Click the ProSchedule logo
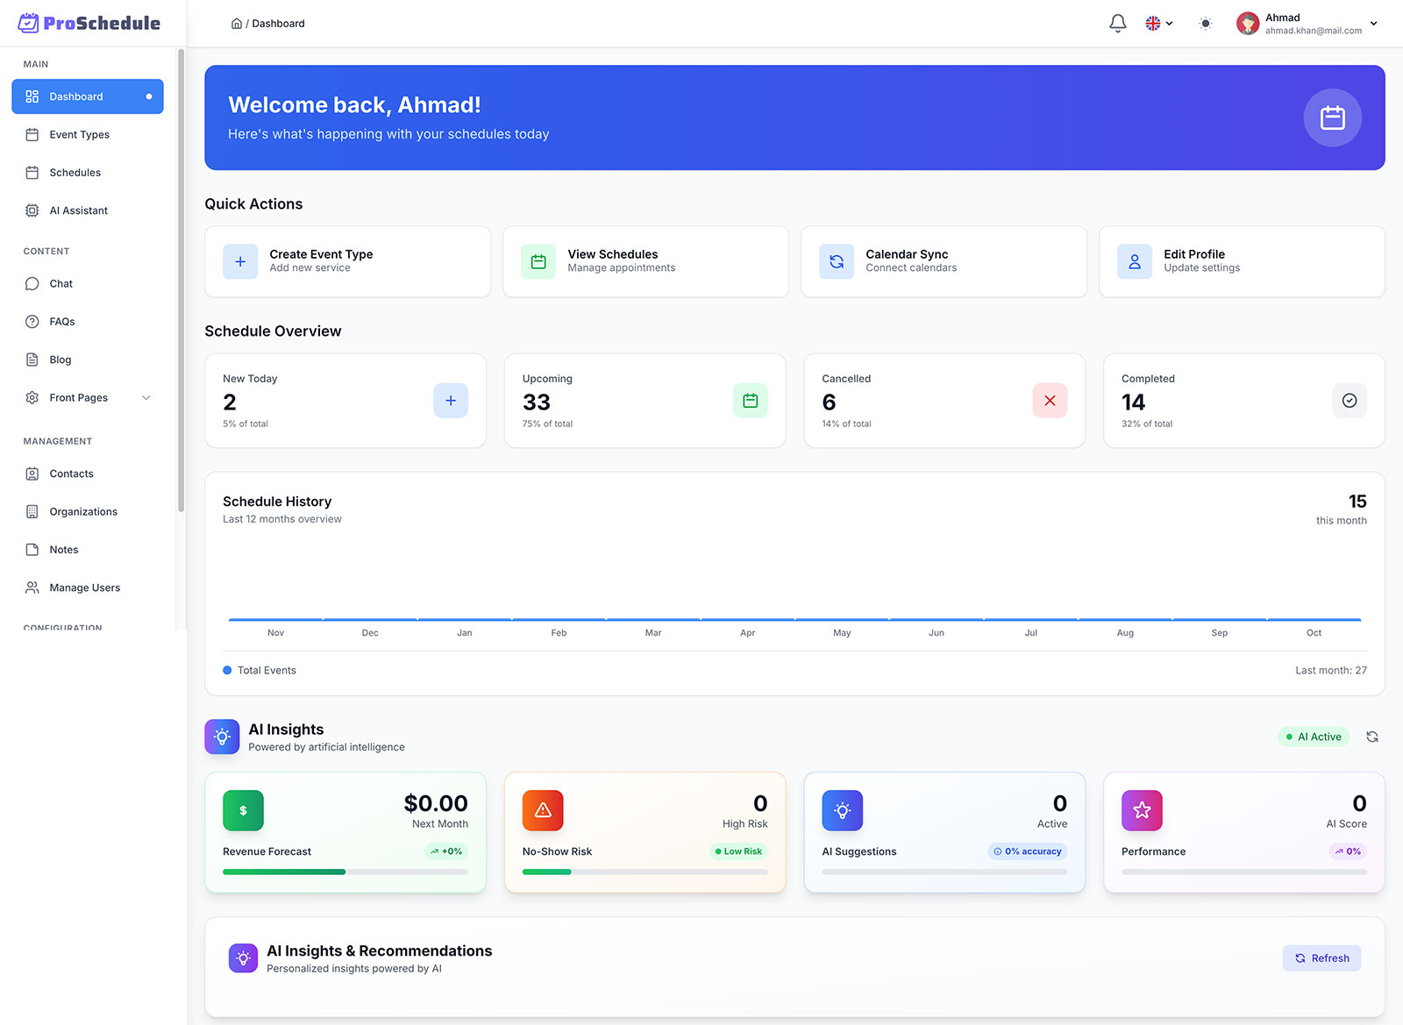 89,23
